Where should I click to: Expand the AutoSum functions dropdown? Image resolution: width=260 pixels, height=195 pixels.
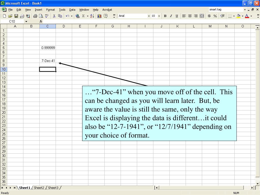pyautogui.click(x=88, y=16)
